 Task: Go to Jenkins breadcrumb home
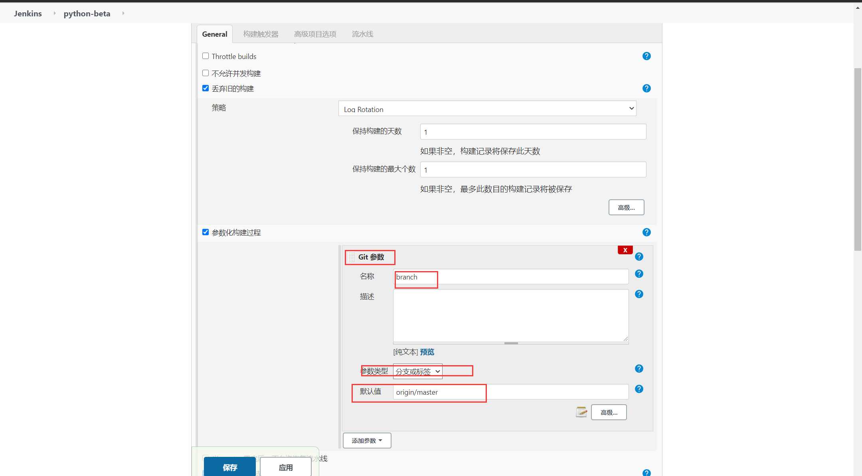[x=28, y=14]
